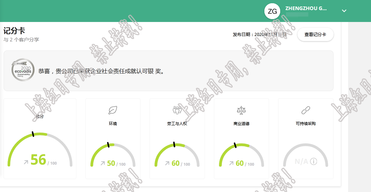Click the trend arrow in 商业道德 card
This screenshot has width=371, height=192.
pyautogui.click(x=231, y=163)
